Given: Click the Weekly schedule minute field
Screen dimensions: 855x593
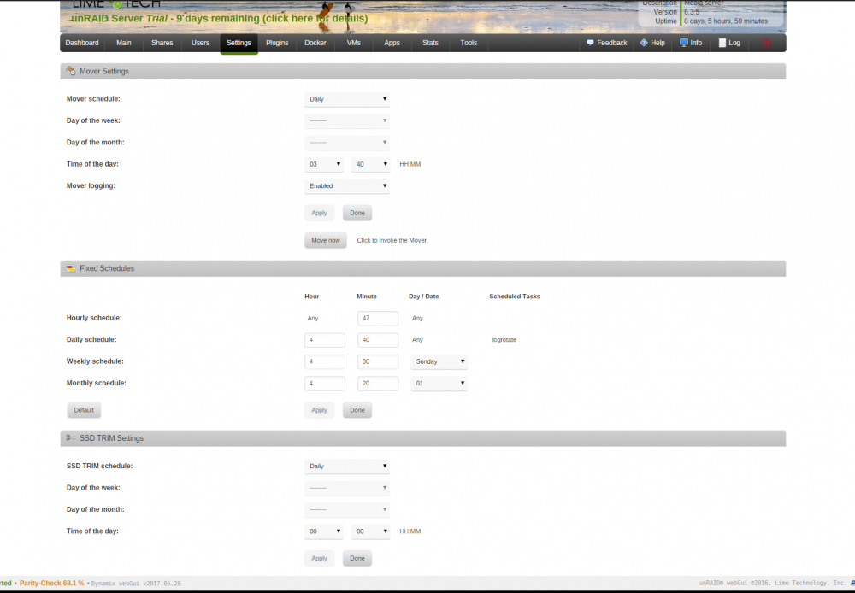Looking at the screenshot, I should (x=378, y=362).
